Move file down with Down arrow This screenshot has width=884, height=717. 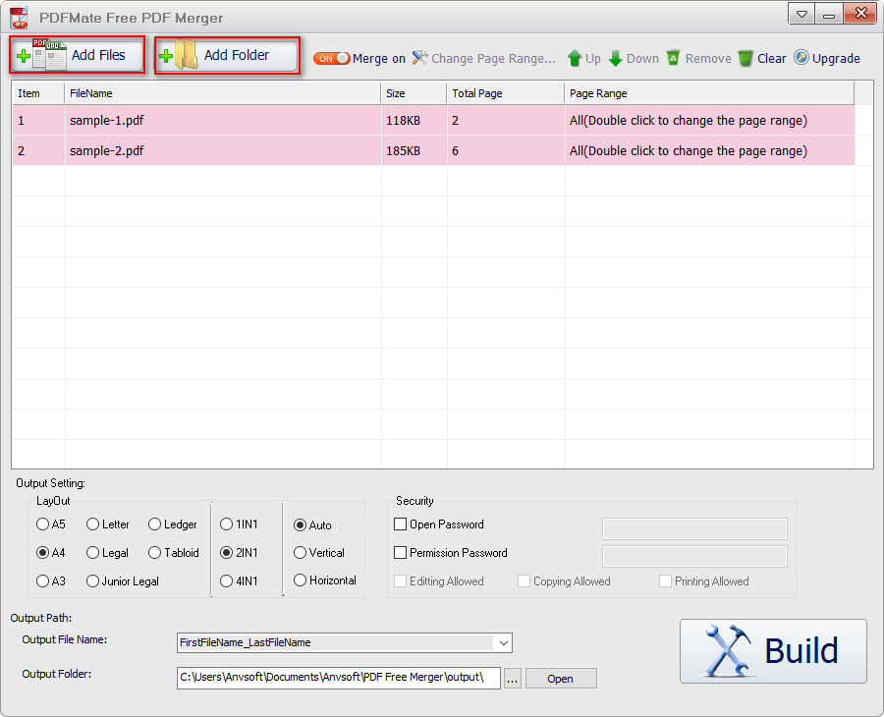click(x=634, y=58)
